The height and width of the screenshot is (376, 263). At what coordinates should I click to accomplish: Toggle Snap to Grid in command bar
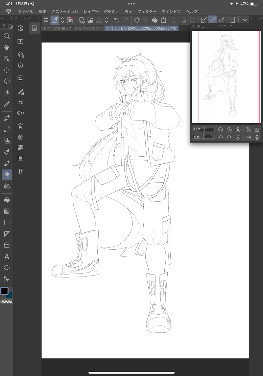(x=222, y=20)
